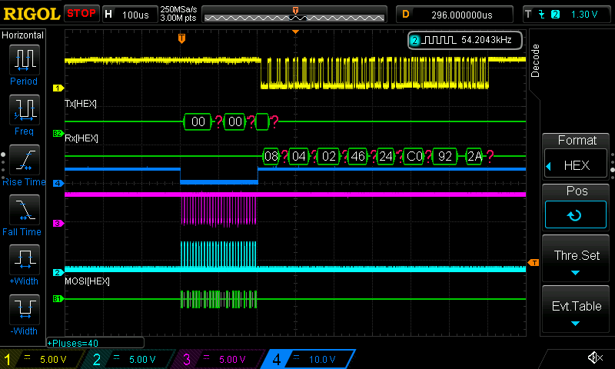Select the +Width measurement icon
Viewport: 615px width, 369px height.
pyautogui.click(x=24, y=260)
